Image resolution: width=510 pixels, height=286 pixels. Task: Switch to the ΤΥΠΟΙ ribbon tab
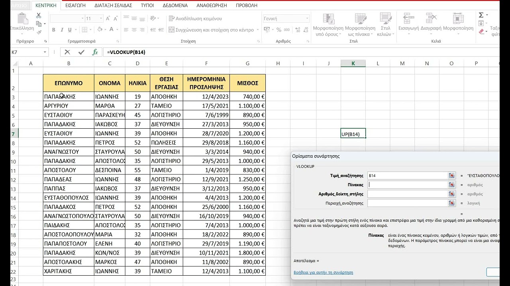point(147,6)
